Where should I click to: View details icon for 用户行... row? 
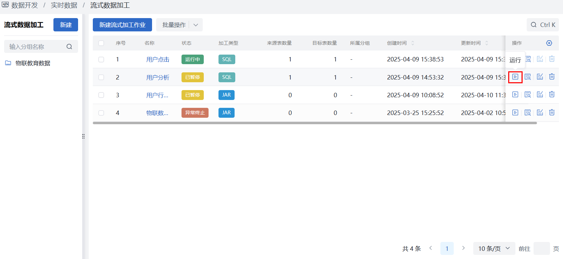coord(528,95)
